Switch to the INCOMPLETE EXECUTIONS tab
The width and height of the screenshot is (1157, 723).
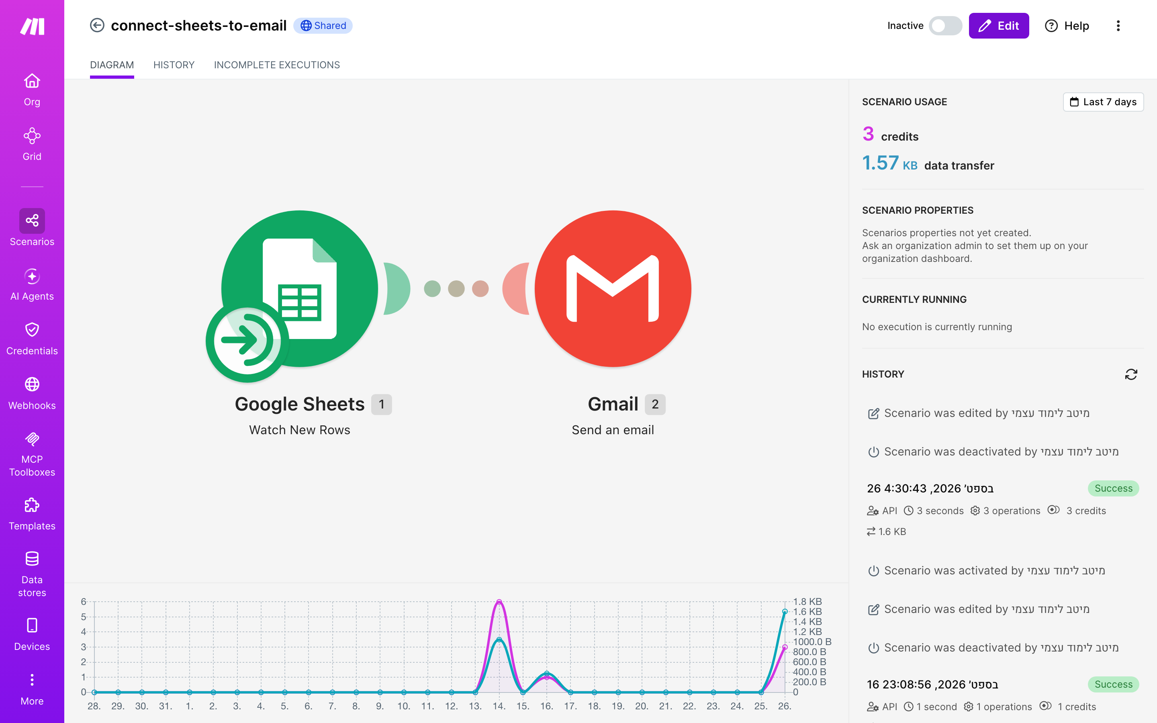point(277,65)
